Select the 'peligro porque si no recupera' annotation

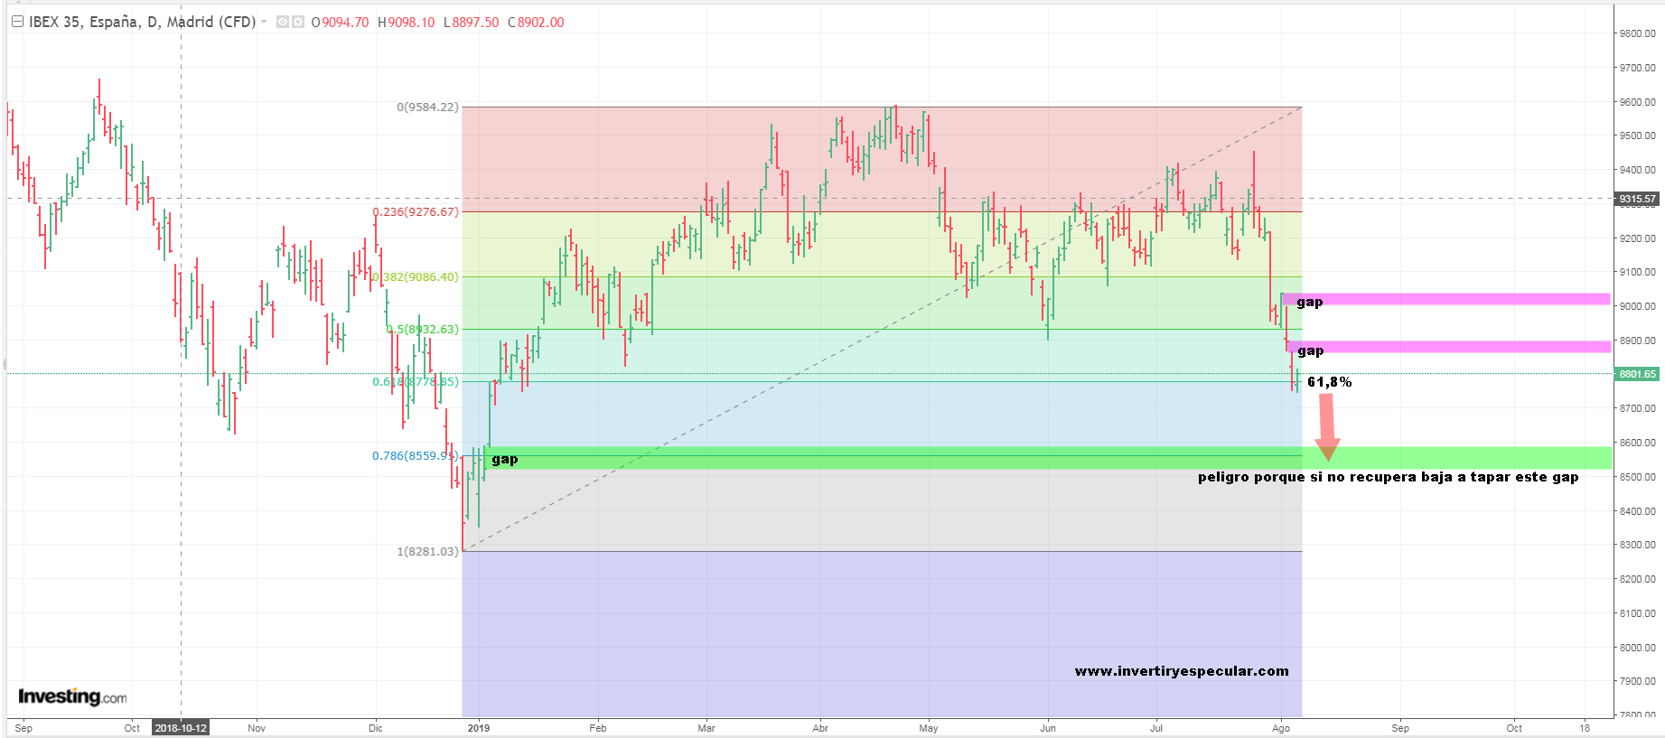(x=1388, y=477)
